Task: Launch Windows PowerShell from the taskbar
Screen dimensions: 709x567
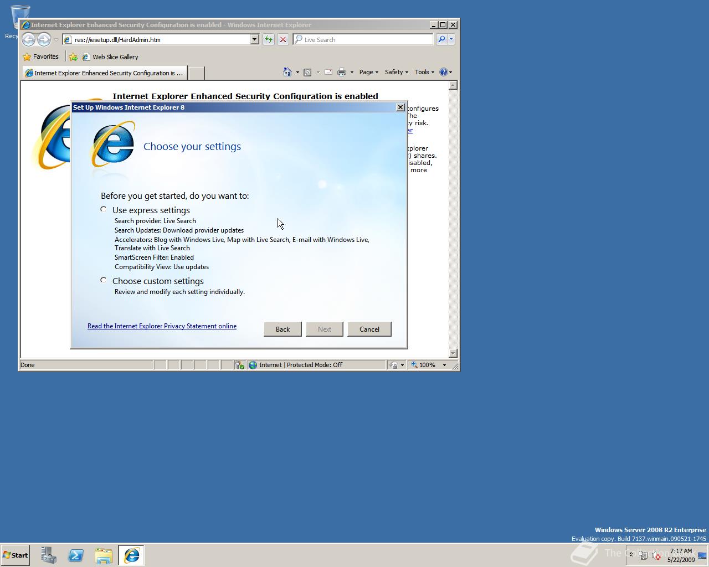Action: click(76, 555)
